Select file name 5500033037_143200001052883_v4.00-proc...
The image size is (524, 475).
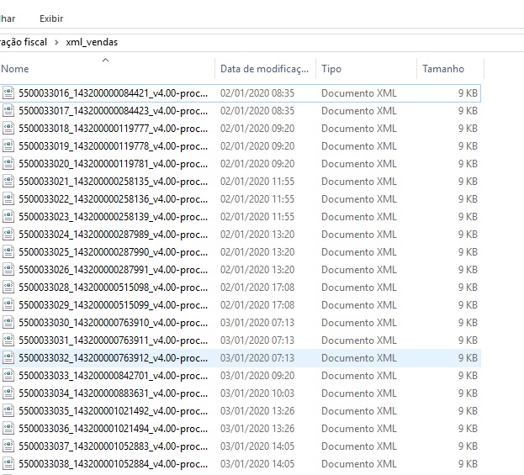[113, 446]
